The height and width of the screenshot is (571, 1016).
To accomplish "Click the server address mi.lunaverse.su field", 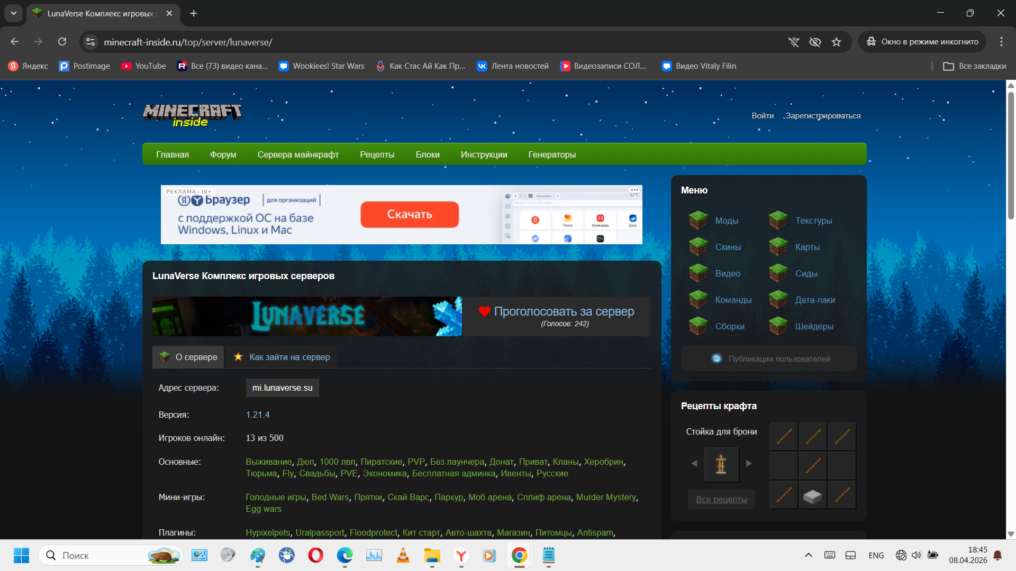I will [282, 388].
